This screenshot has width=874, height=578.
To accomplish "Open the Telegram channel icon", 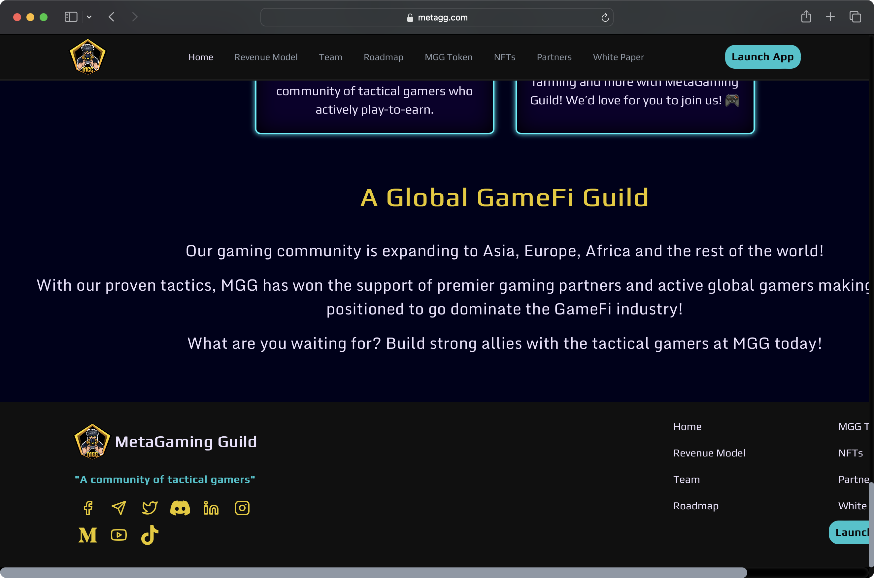I will click(118, 508).
